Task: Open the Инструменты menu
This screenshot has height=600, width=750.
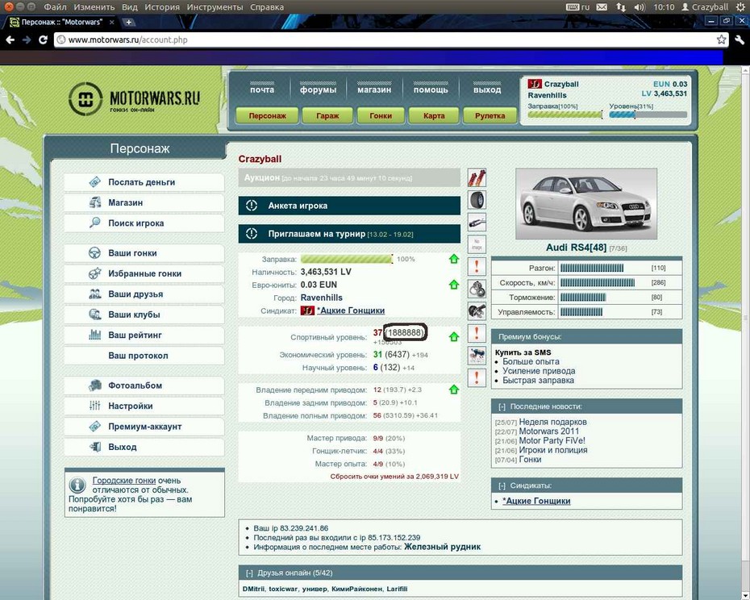Action: (x=215, y=7)
